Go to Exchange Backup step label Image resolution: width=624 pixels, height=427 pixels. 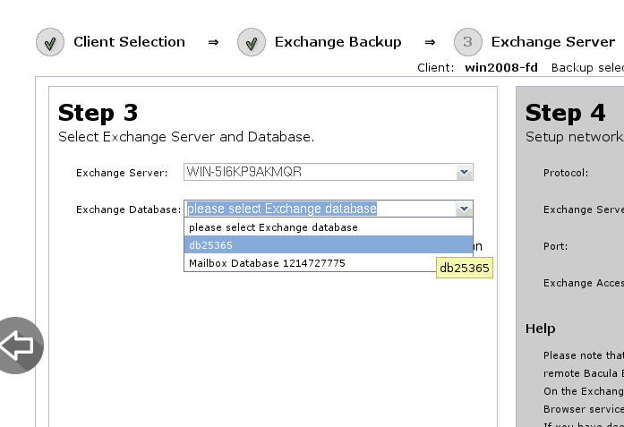338,42
